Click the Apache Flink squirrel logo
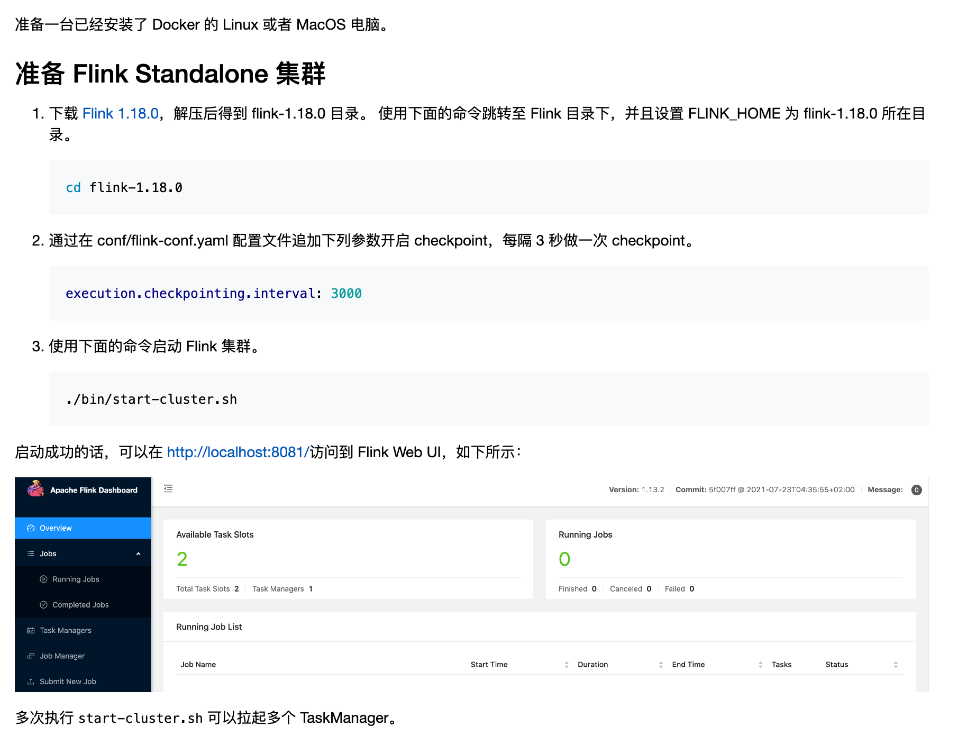967x744 pixels. (x=36, y=489)
